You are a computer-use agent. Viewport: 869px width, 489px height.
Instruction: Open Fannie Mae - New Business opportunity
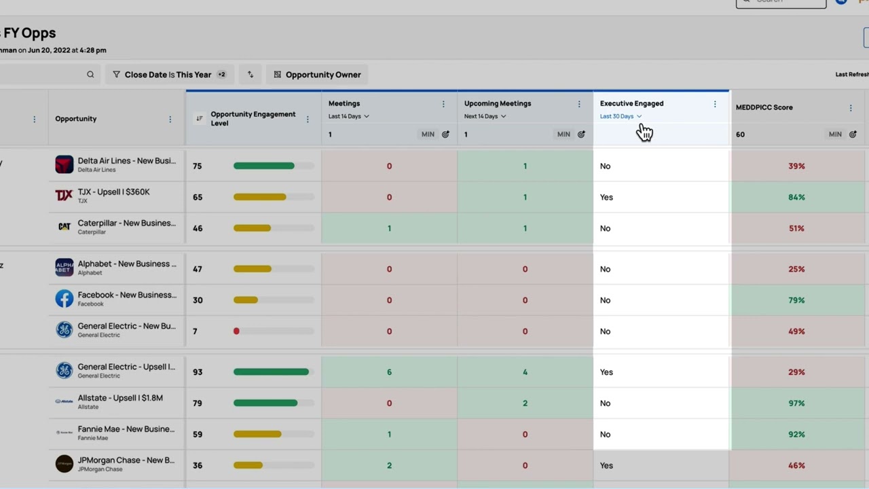pyautogui.click(x=126, y=429)
